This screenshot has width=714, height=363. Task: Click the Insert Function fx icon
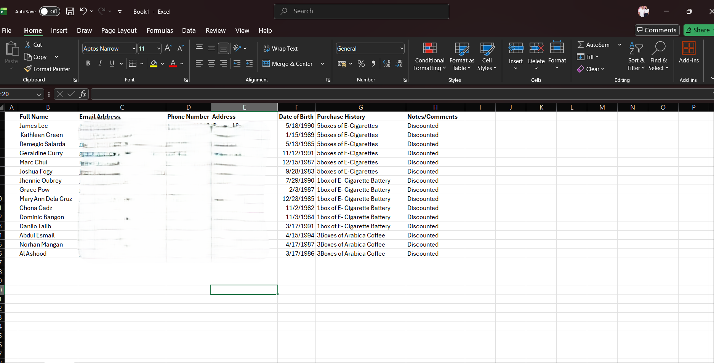83,94
